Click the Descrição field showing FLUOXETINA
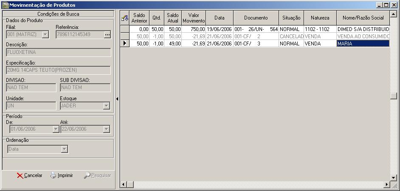 [x=59, y=53]
